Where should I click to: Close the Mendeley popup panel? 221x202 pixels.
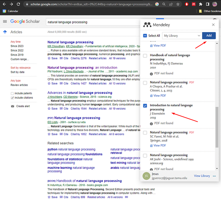[213, 25]
